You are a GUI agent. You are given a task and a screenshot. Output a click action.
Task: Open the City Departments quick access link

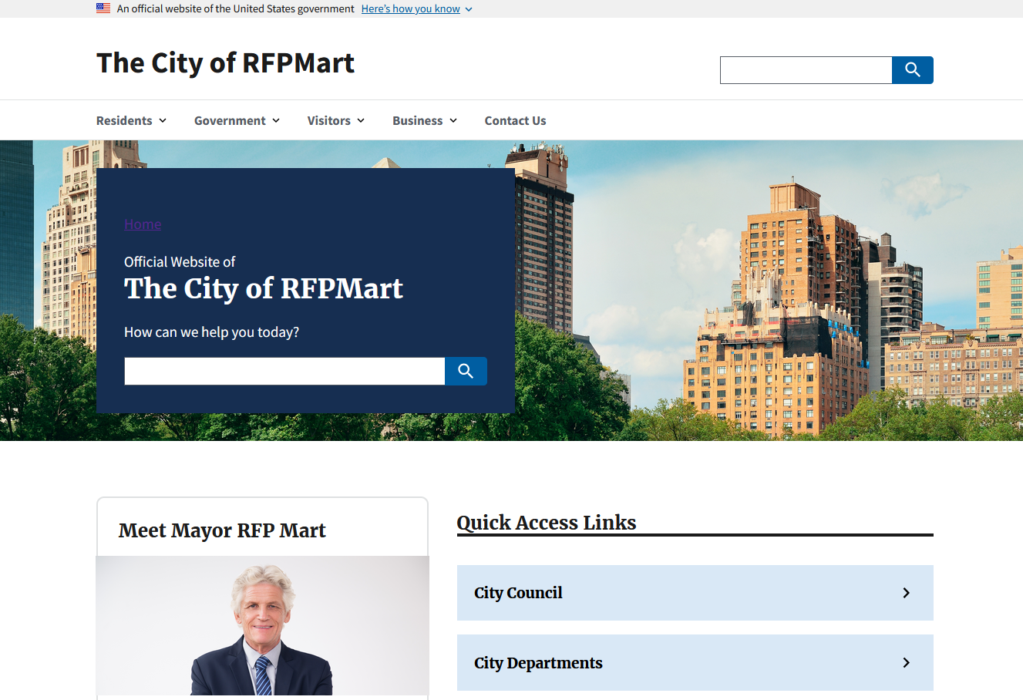pyautogui.click(x=538, y=662)
